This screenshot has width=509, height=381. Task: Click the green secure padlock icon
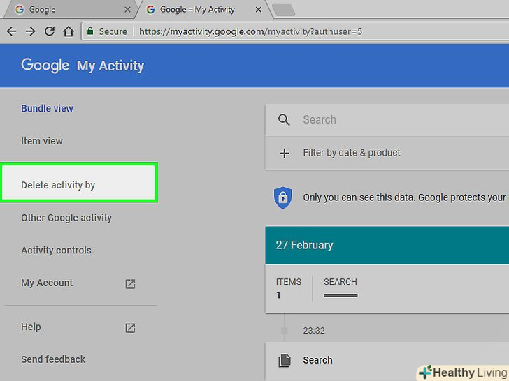click(89, 31)
